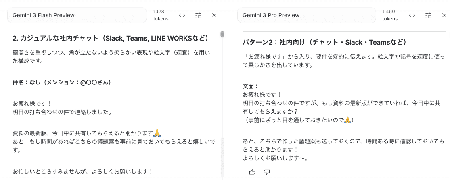Screen dimensions: 450x180
Task: Click the heading mentioning LINE WORKS
Action: click(x=111, y=38)
